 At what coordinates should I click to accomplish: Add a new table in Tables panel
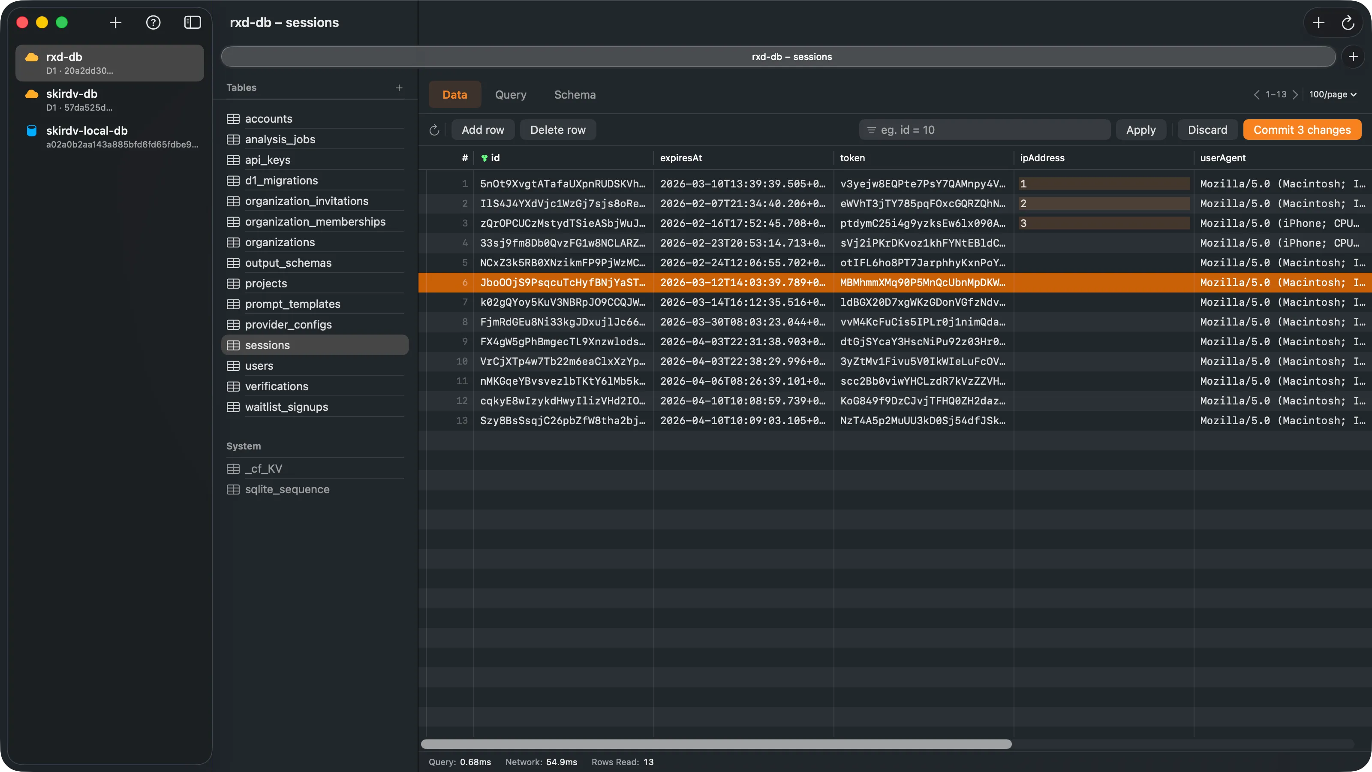tap(400, 88)
